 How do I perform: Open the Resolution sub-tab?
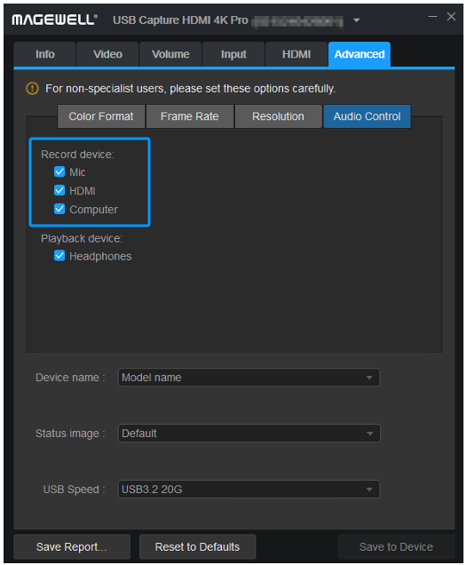click(278, 116)
